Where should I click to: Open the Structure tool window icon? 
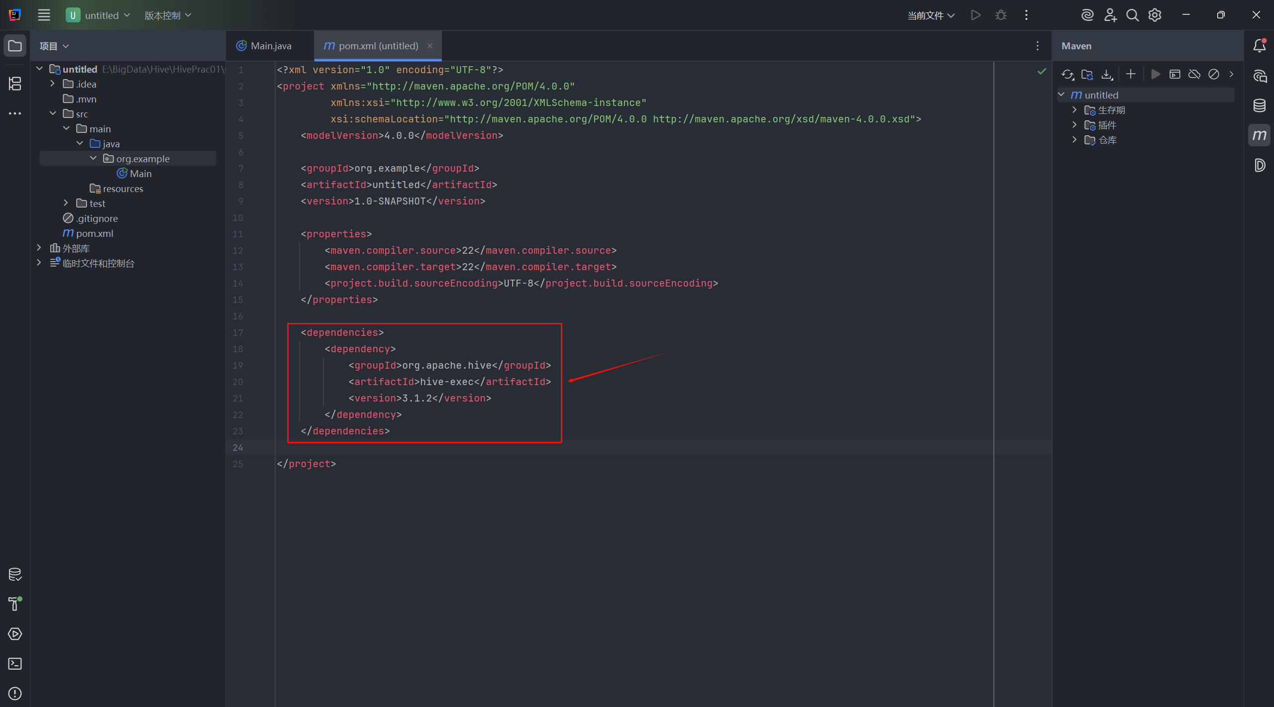pyautogui.click(x=15, y=84)
